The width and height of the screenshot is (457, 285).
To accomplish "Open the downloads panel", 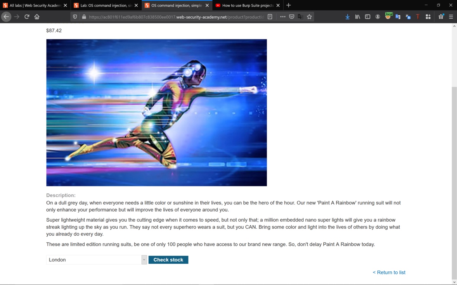I will click(347, 17).
